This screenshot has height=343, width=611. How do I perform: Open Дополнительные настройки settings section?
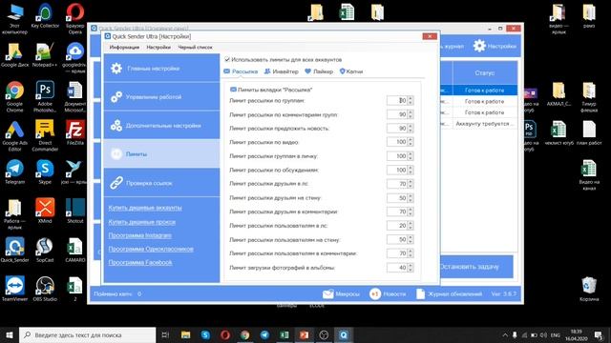tap(161, 126)
